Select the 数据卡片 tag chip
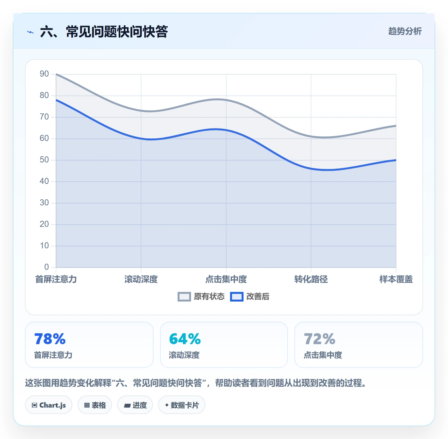This screenshot has height=439, width=448. [182, 405]
